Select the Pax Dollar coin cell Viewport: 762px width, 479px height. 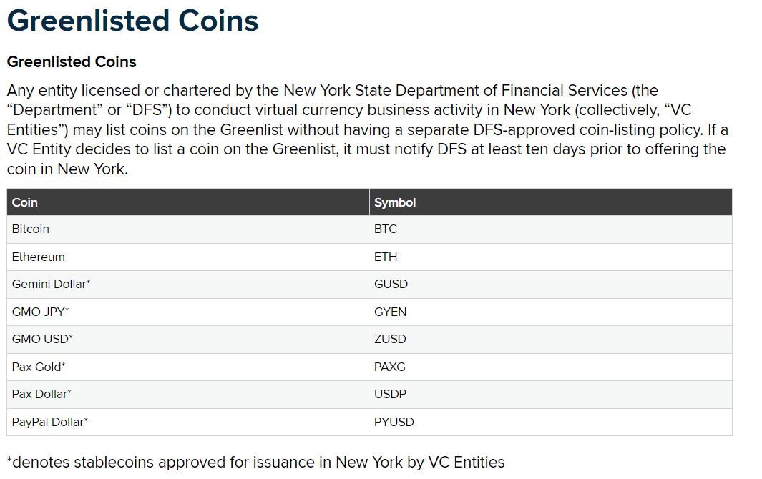tap(41, 394)
